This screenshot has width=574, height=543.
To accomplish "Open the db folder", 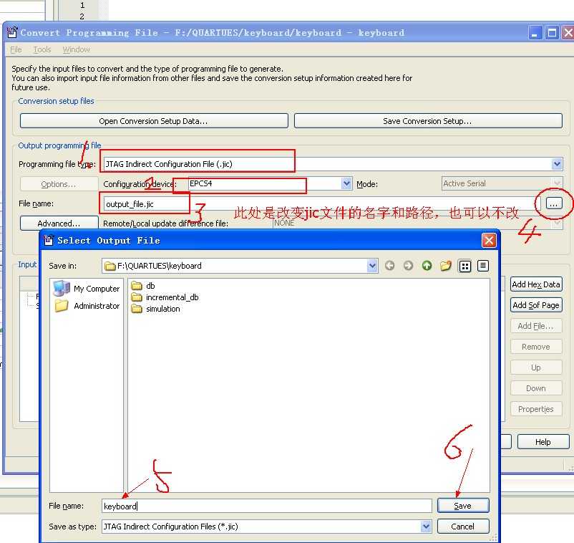I will tap(143, 286).
